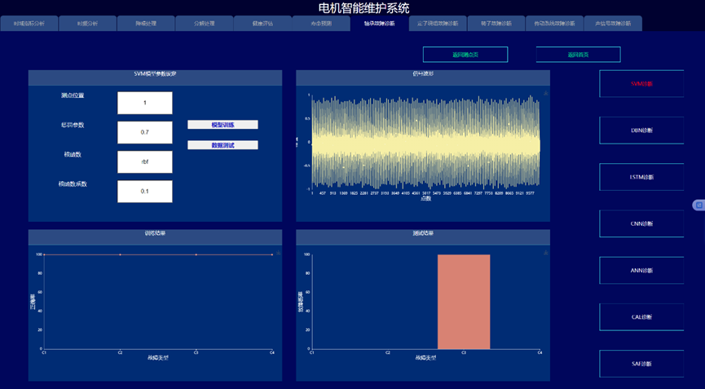Viewport: 705px width, 389px height.
Task: Open the CNN诊断 method
Action: pos(641,223)
